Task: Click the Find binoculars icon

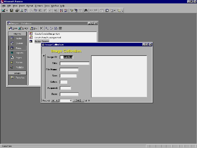Action: click(86, 10)
